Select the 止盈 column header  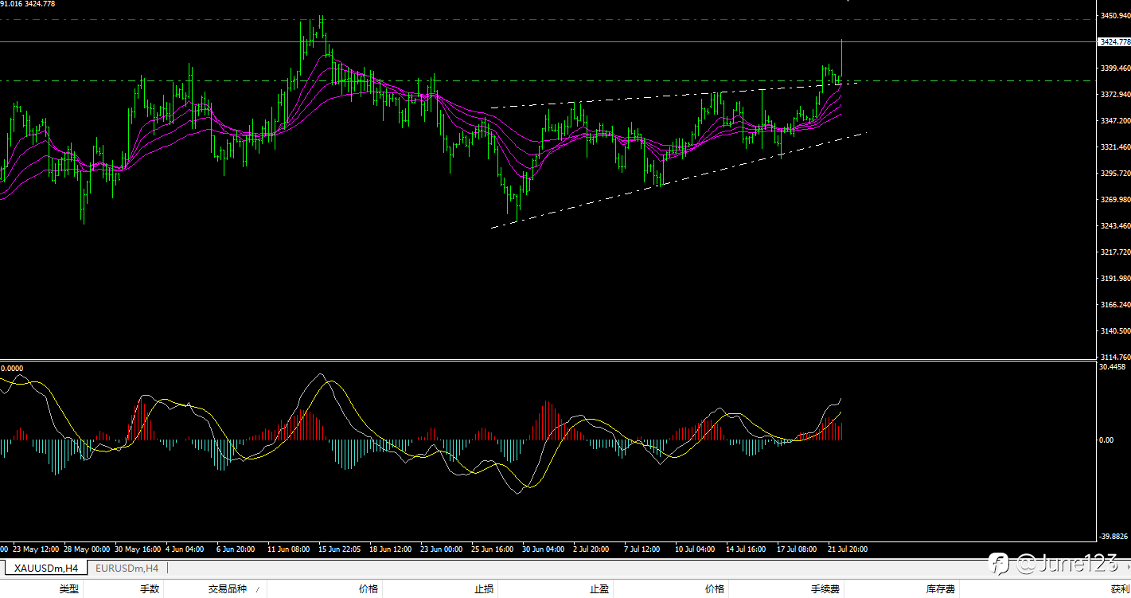click(599, 589)
